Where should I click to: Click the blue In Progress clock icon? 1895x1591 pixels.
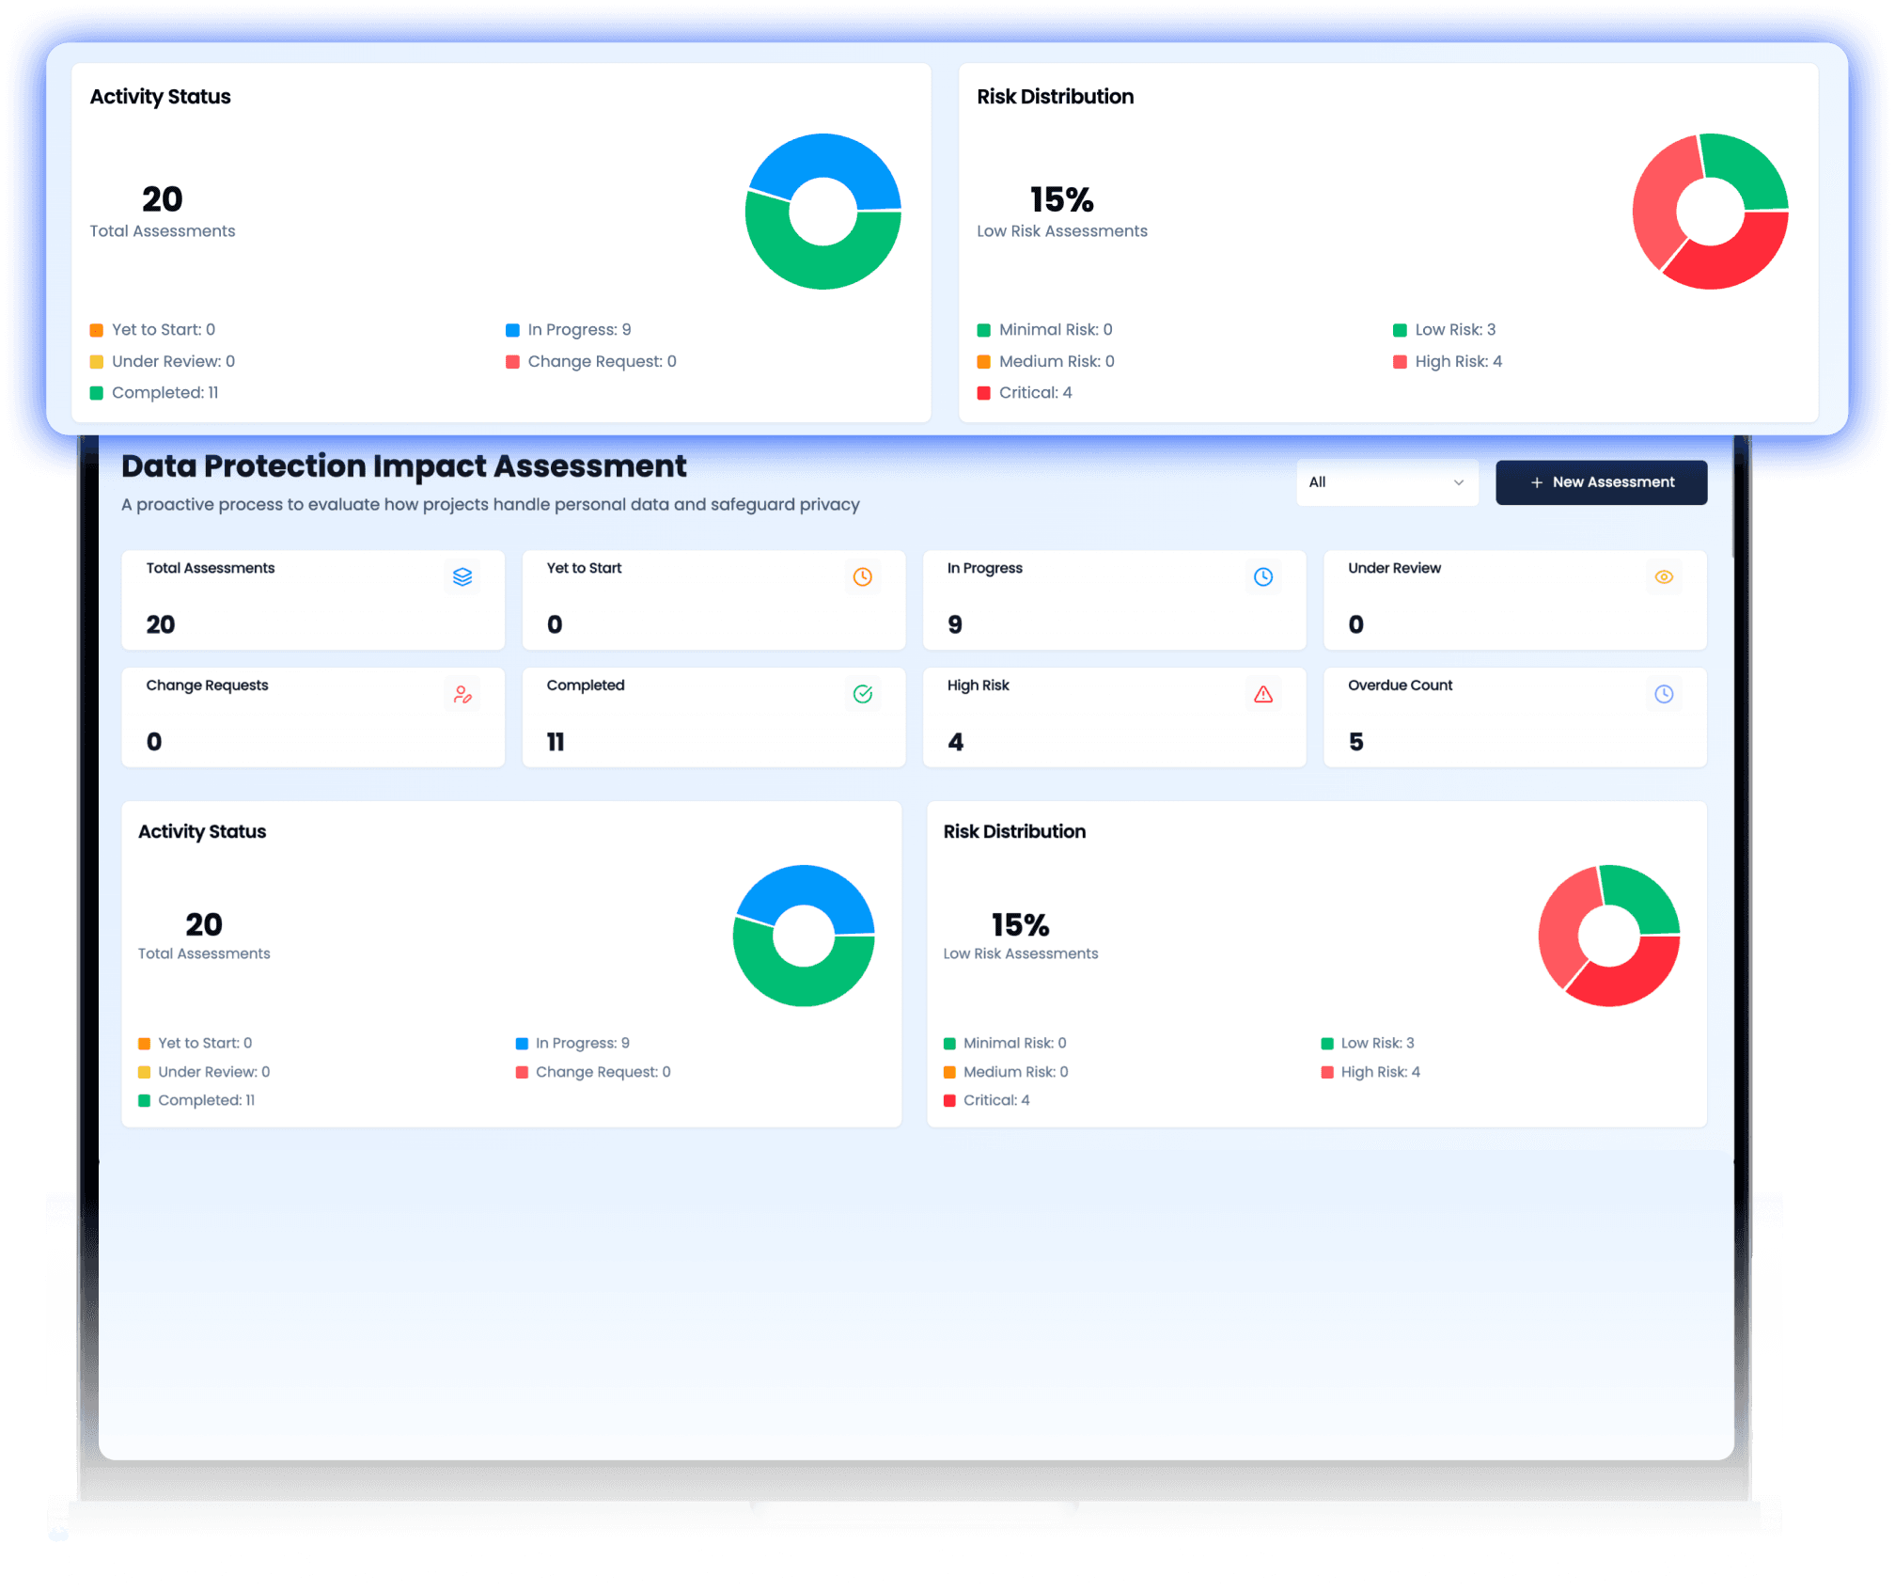[x=1262, y=577]
